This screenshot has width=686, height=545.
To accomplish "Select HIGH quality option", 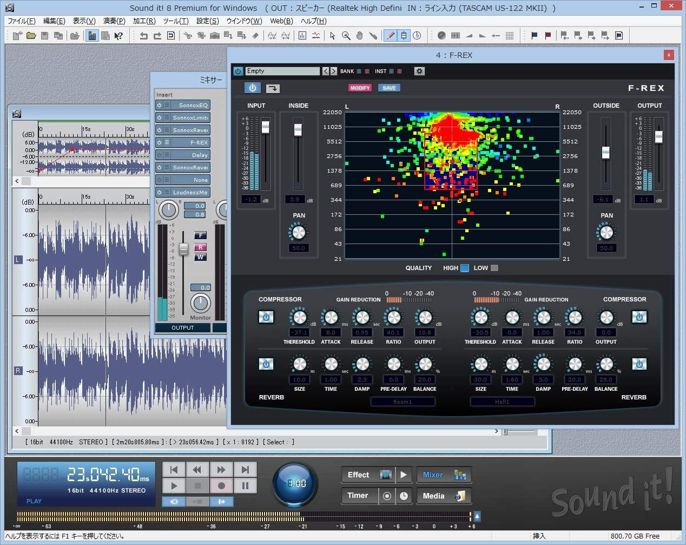I will [x=464, y=268].
